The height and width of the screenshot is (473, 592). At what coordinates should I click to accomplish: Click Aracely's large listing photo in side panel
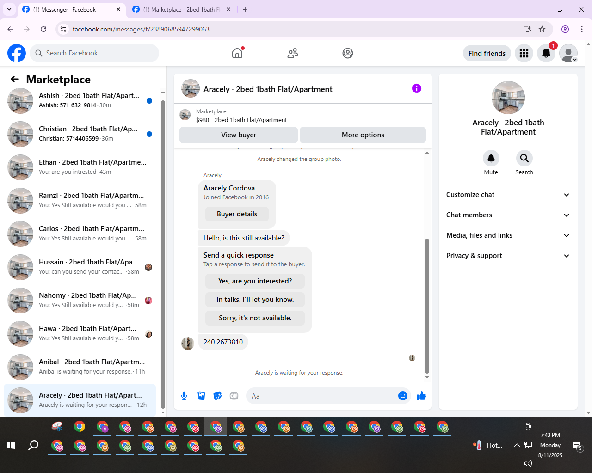508,98
